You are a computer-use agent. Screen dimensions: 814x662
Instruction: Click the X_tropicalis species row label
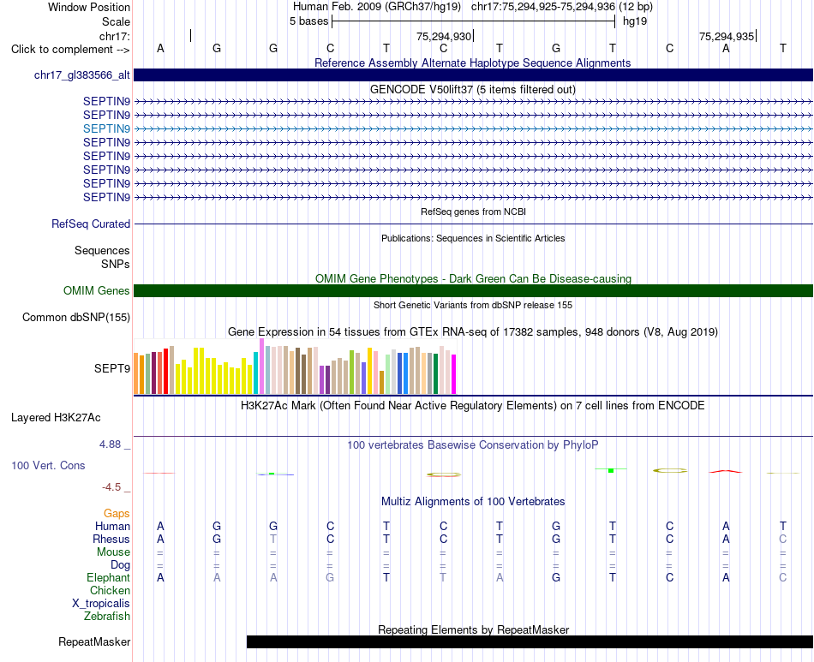(x=101, y=604)
